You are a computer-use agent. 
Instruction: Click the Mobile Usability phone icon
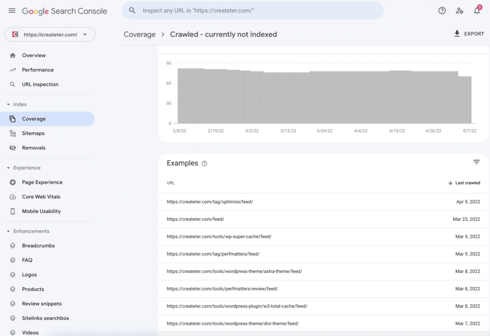point(12,211)
